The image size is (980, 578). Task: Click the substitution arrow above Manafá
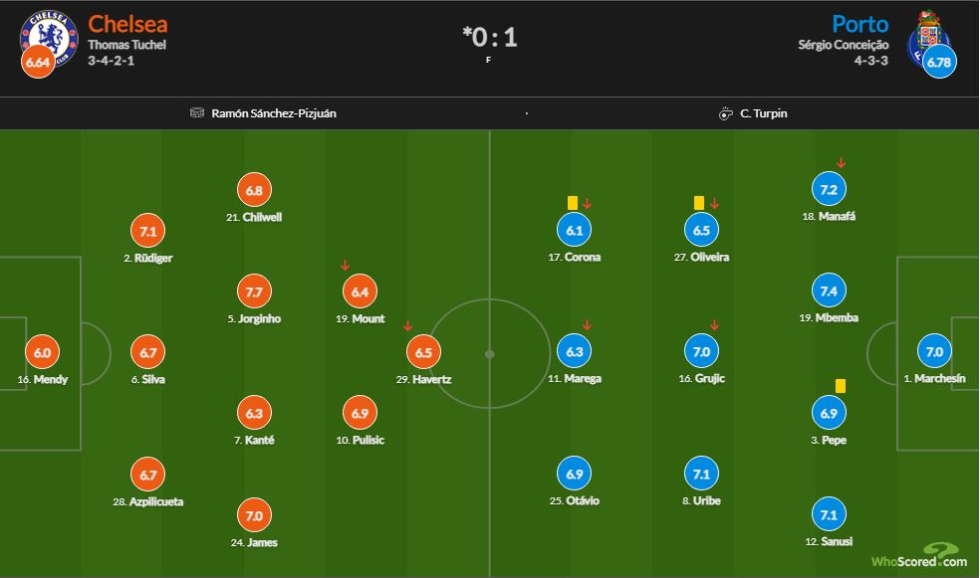841,163
